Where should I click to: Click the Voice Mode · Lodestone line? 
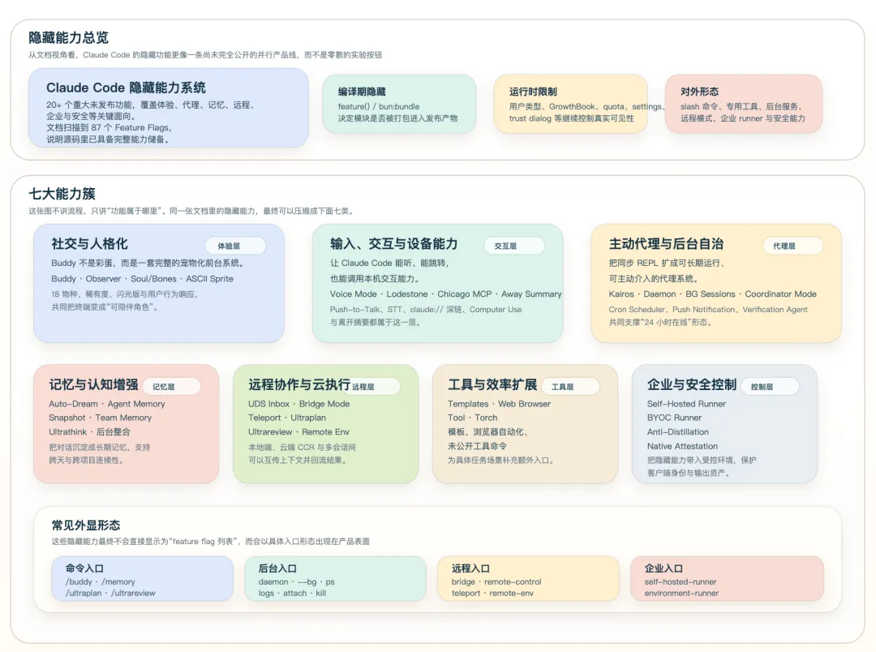[446, 294]
